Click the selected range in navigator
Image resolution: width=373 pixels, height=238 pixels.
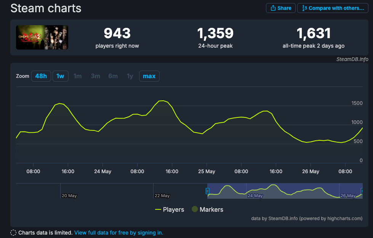coord(285,191)
